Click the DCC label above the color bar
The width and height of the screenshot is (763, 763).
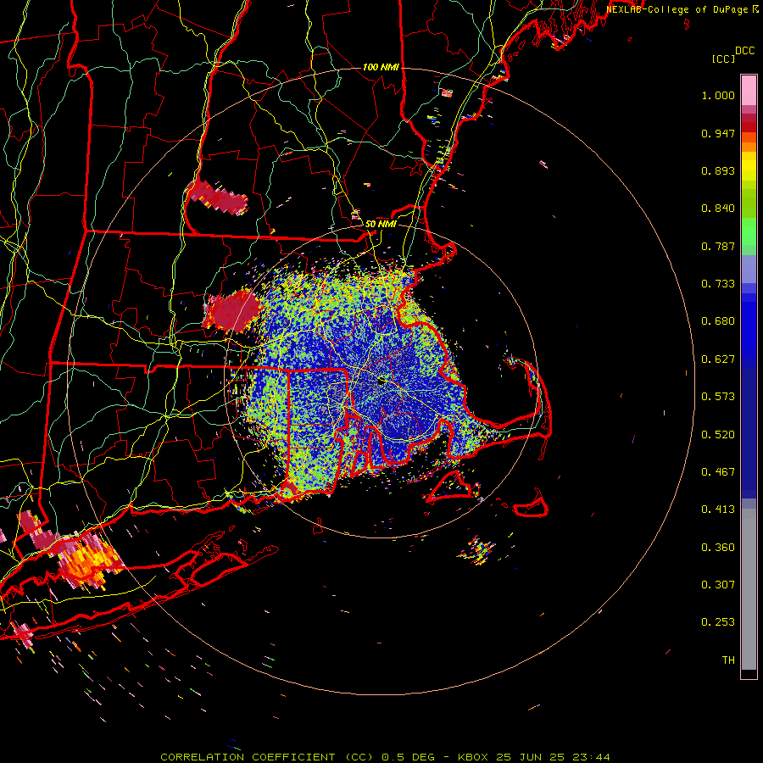pos(744,51)
